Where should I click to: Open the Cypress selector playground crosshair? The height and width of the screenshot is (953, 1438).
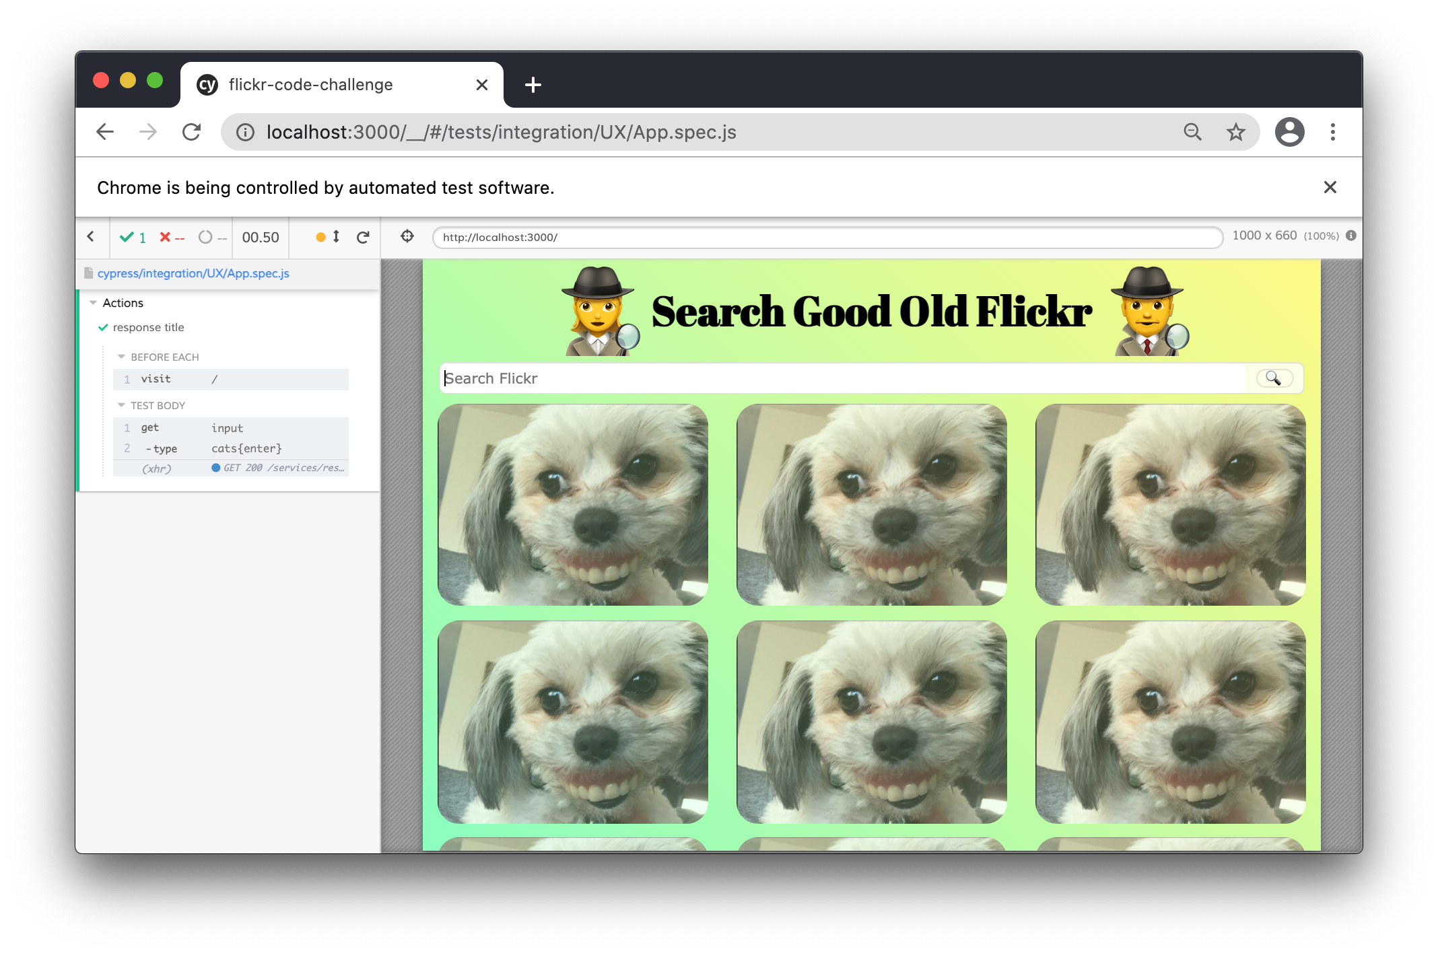407,236
